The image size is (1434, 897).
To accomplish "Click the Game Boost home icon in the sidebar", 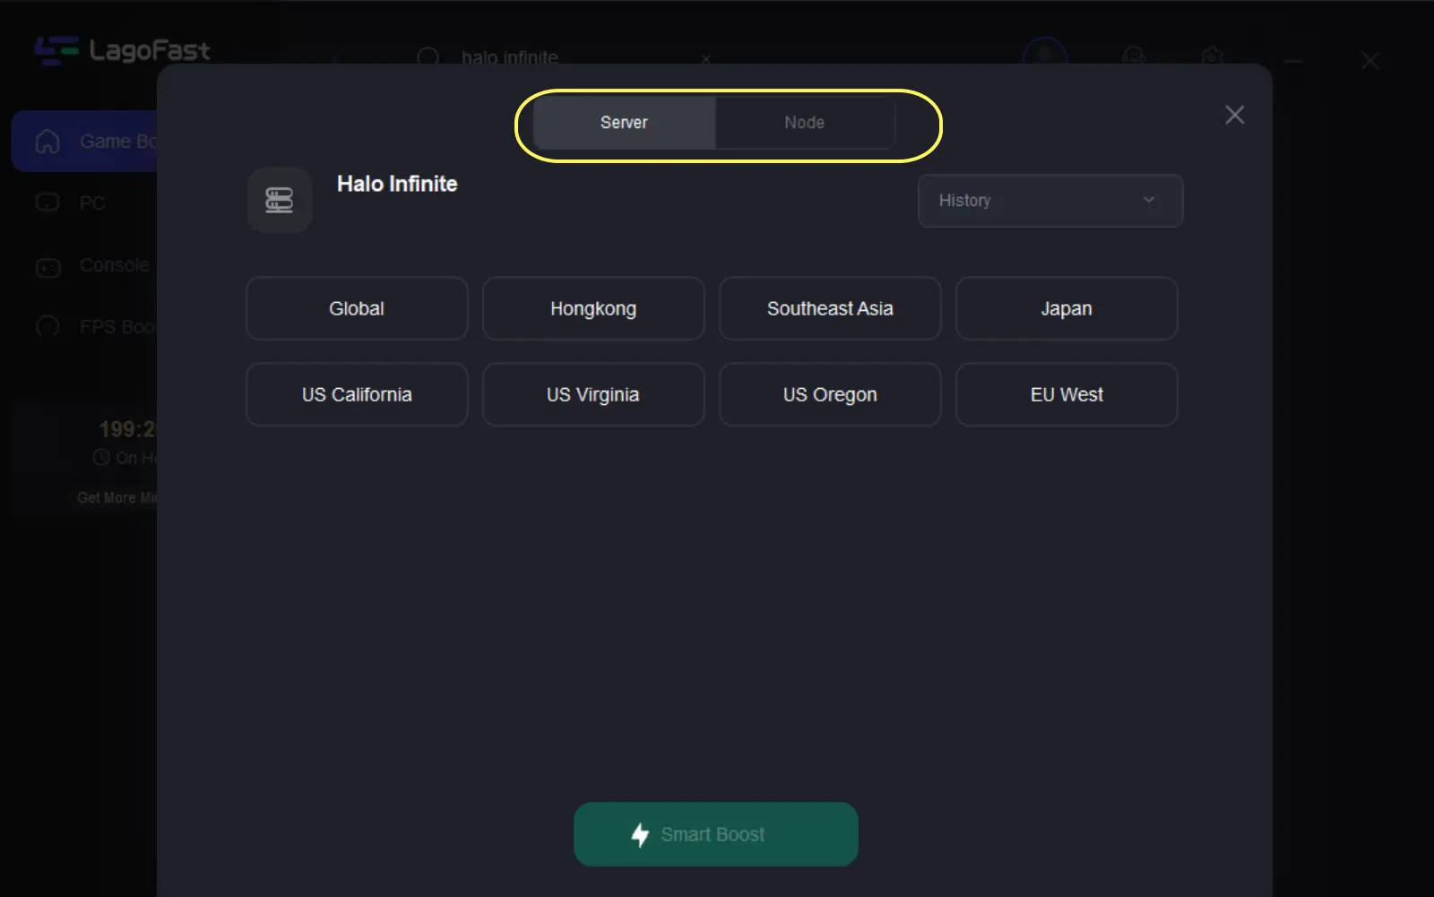I will (48, 142).
